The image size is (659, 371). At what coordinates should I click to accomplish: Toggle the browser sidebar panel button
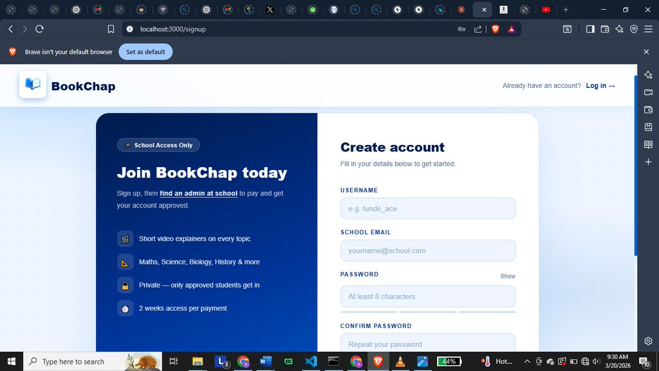coord(590,29)
